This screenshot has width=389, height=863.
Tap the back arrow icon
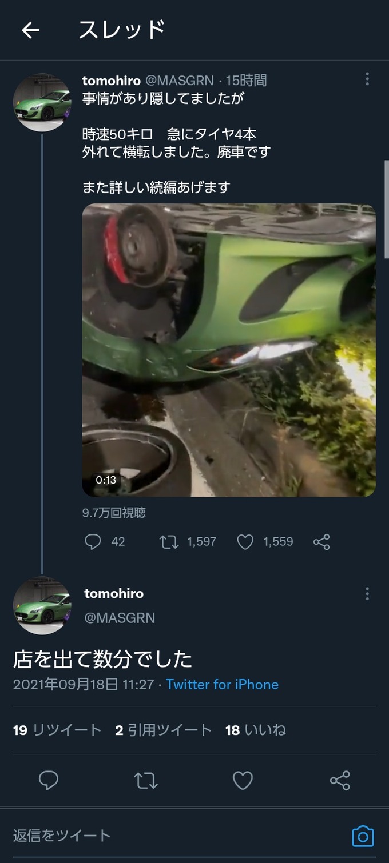[30, 30]
